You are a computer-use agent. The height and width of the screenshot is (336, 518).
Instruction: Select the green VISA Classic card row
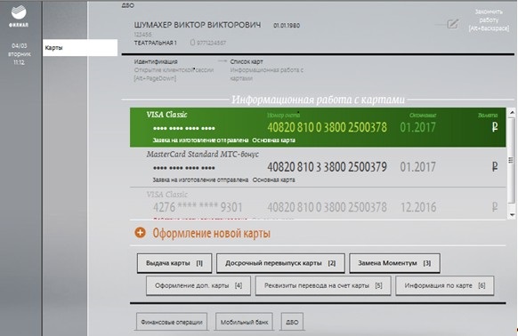318,127
